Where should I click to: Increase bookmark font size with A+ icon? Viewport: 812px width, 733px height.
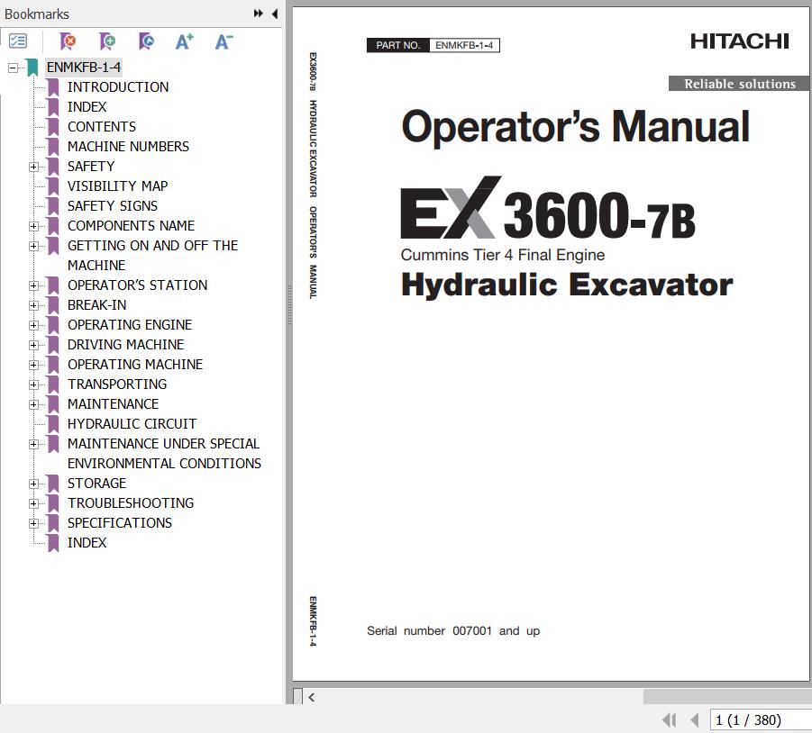[x=185, y=41]
